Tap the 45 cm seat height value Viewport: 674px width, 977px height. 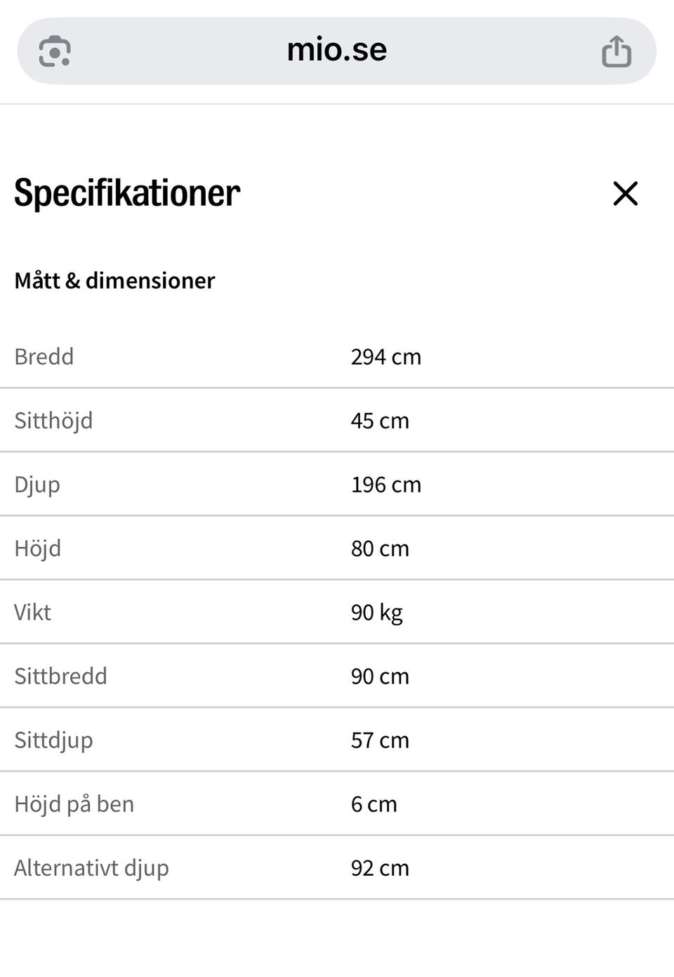[380, 421]
